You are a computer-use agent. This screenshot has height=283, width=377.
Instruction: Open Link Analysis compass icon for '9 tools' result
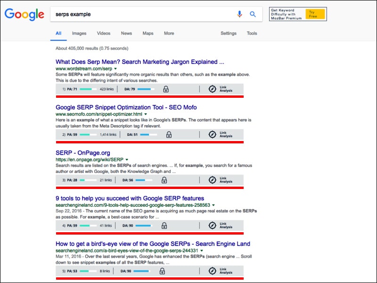(213, 226)
